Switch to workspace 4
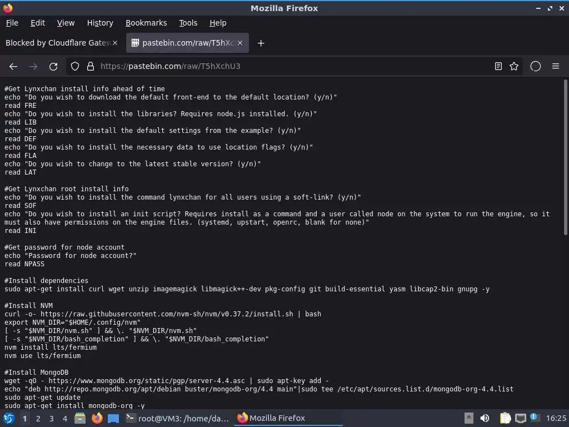 [x=65, y=419]
